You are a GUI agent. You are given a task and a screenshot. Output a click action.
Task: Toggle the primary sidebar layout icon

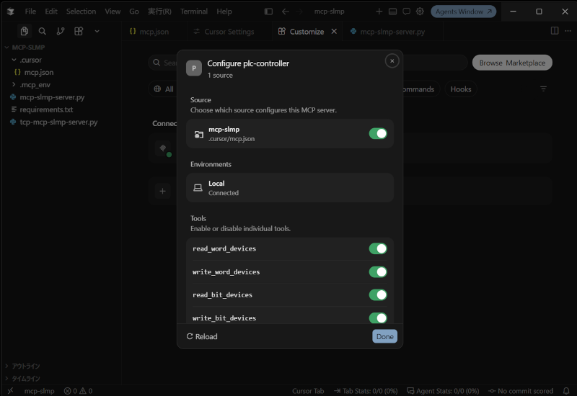(x=268, y=12)
